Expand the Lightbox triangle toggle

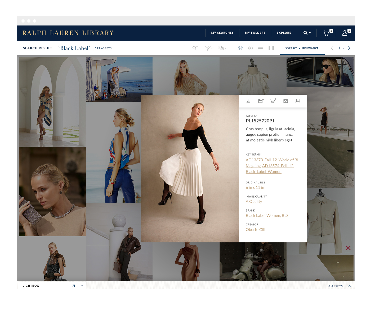[x=82, y=286]
